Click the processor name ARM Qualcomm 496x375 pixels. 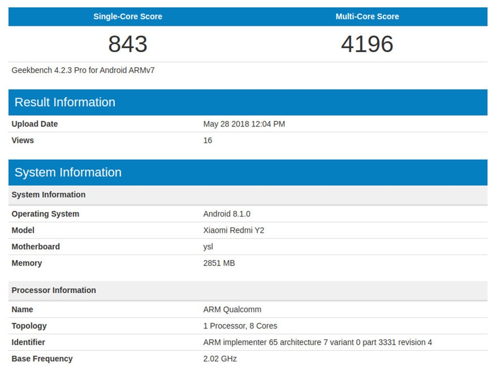[232, 309]
